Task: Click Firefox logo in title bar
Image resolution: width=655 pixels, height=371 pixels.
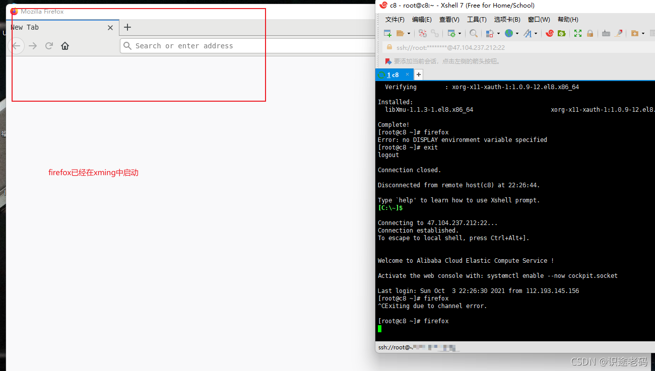Action: coord(14,11)
